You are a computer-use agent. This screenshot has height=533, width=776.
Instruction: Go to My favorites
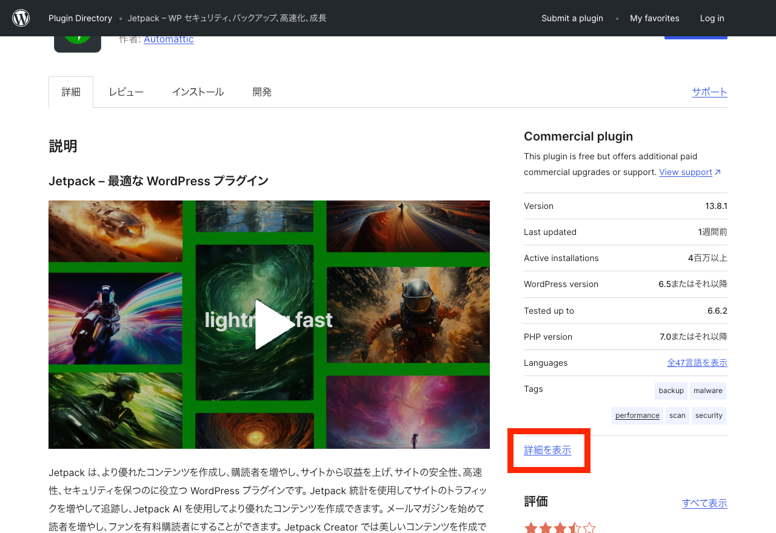[655, 18]
